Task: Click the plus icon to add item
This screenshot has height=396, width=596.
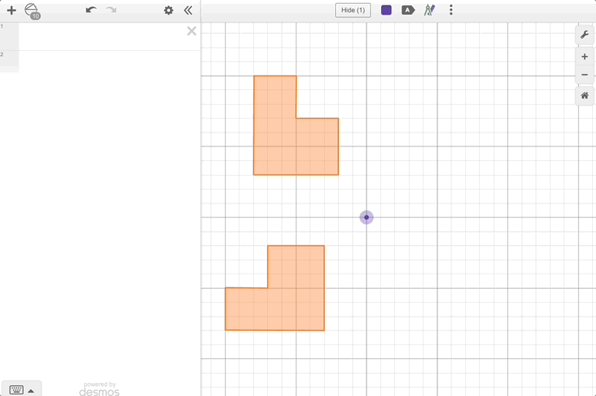Action: click(12, 11)
